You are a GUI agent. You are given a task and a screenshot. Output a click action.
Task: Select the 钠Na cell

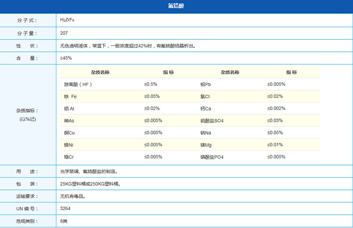tap(206, 133)
